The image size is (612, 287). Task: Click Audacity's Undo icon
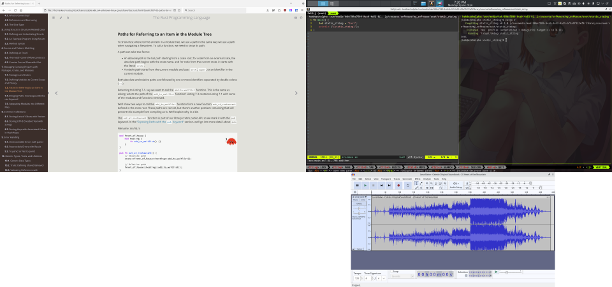441,188
